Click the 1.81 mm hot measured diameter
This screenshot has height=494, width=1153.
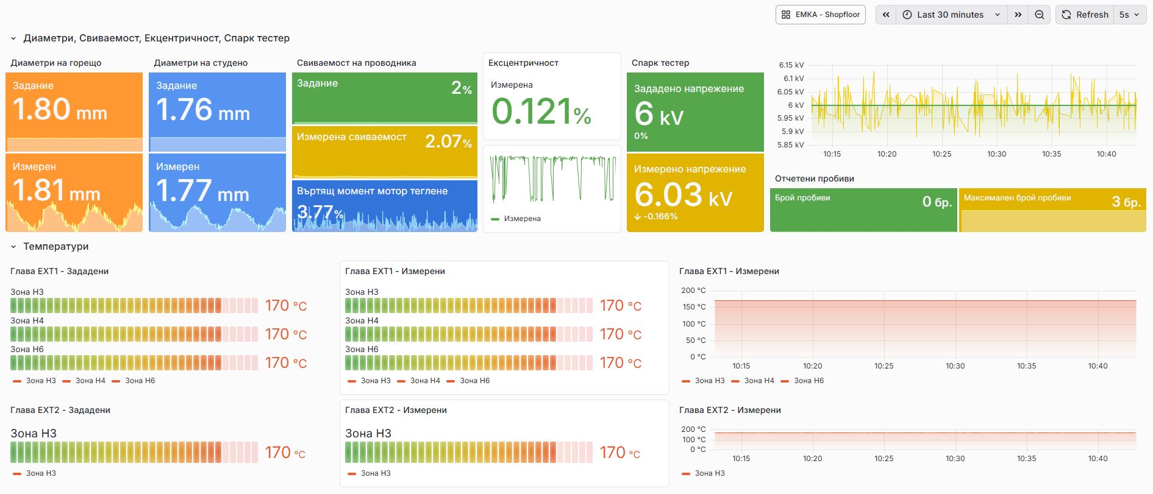74,192
